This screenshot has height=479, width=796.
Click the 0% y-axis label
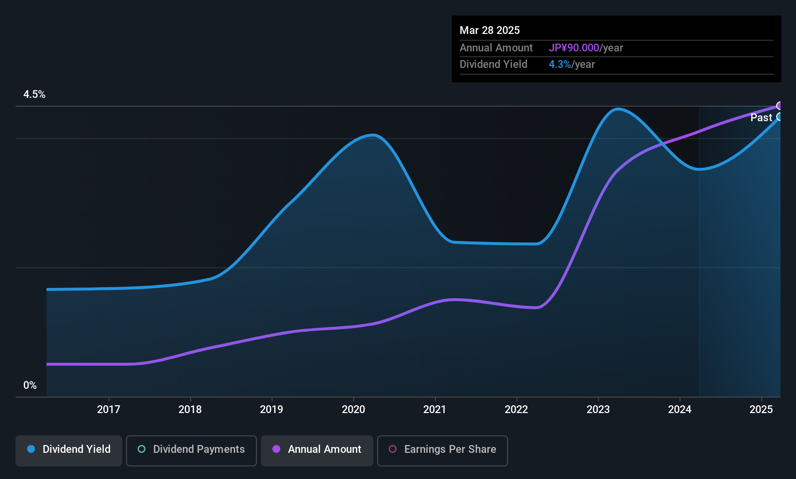[x=30, y=385]
